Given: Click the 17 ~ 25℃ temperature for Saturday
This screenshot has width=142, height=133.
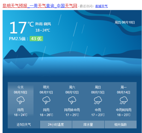Looking at the screenshot, I should click(x=72, y=115).
